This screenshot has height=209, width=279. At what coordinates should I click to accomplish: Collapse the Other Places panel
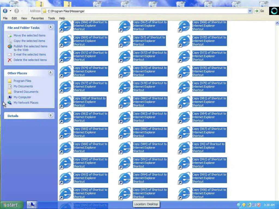coord(50,73)
